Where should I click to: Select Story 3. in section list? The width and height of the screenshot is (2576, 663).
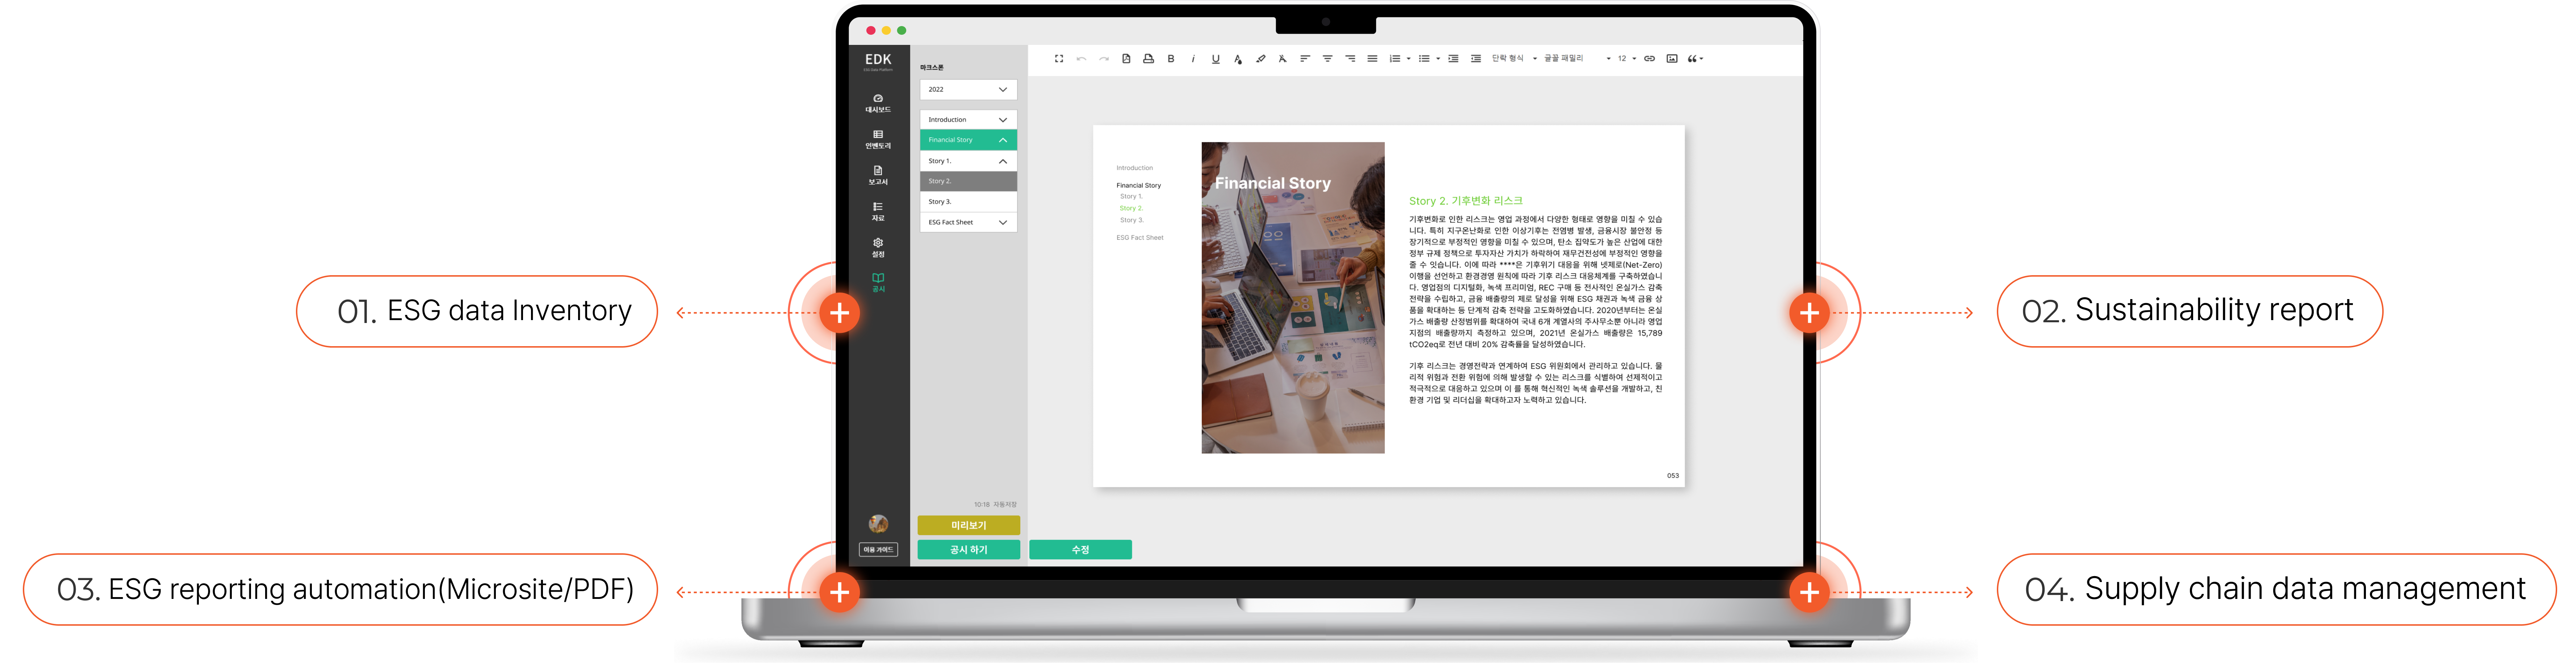968,202
